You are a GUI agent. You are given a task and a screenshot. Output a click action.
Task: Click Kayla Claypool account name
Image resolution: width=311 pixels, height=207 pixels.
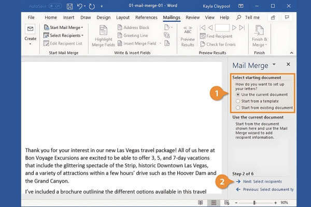tap(216, 6)
